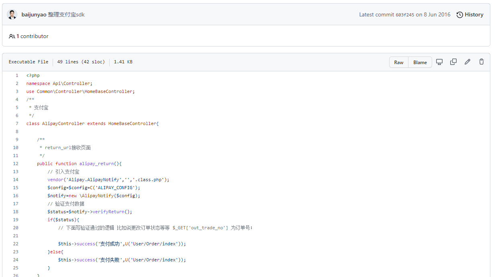
Task: Open file in GitHub Desktop icon
Action: (439, 62)
